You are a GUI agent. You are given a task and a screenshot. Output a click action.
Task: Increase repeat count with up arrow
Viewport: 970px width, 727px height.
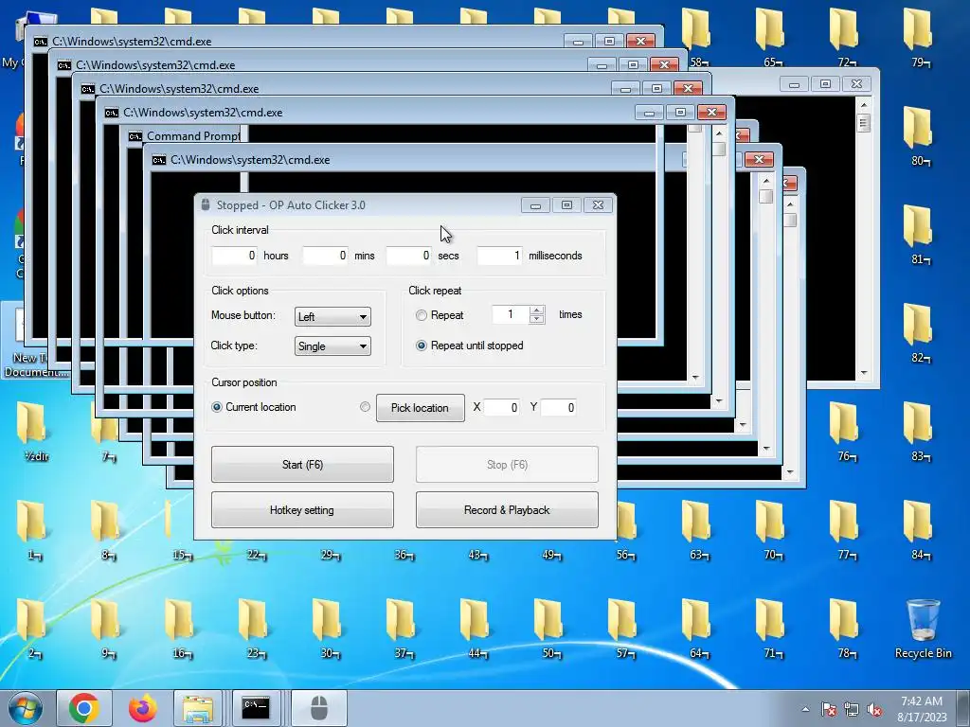coord(537,310)
